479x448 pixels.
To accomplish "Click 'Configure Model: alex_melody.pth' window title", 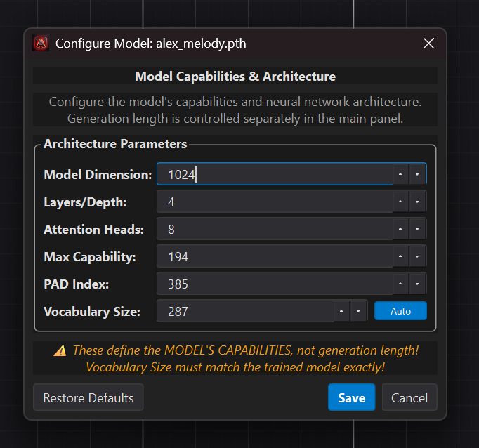I will (x=150, y=44).
